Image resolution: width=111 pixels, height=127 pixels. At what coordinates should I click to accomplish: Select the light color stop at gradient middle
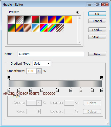point(57,90)
